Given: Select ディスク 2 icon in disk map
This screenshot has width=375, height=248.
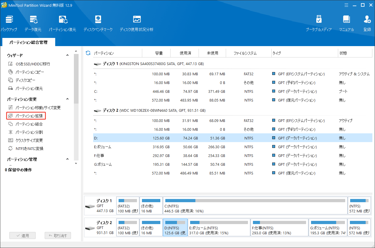Looking at the screenshot, I should (x=90, y=228).
